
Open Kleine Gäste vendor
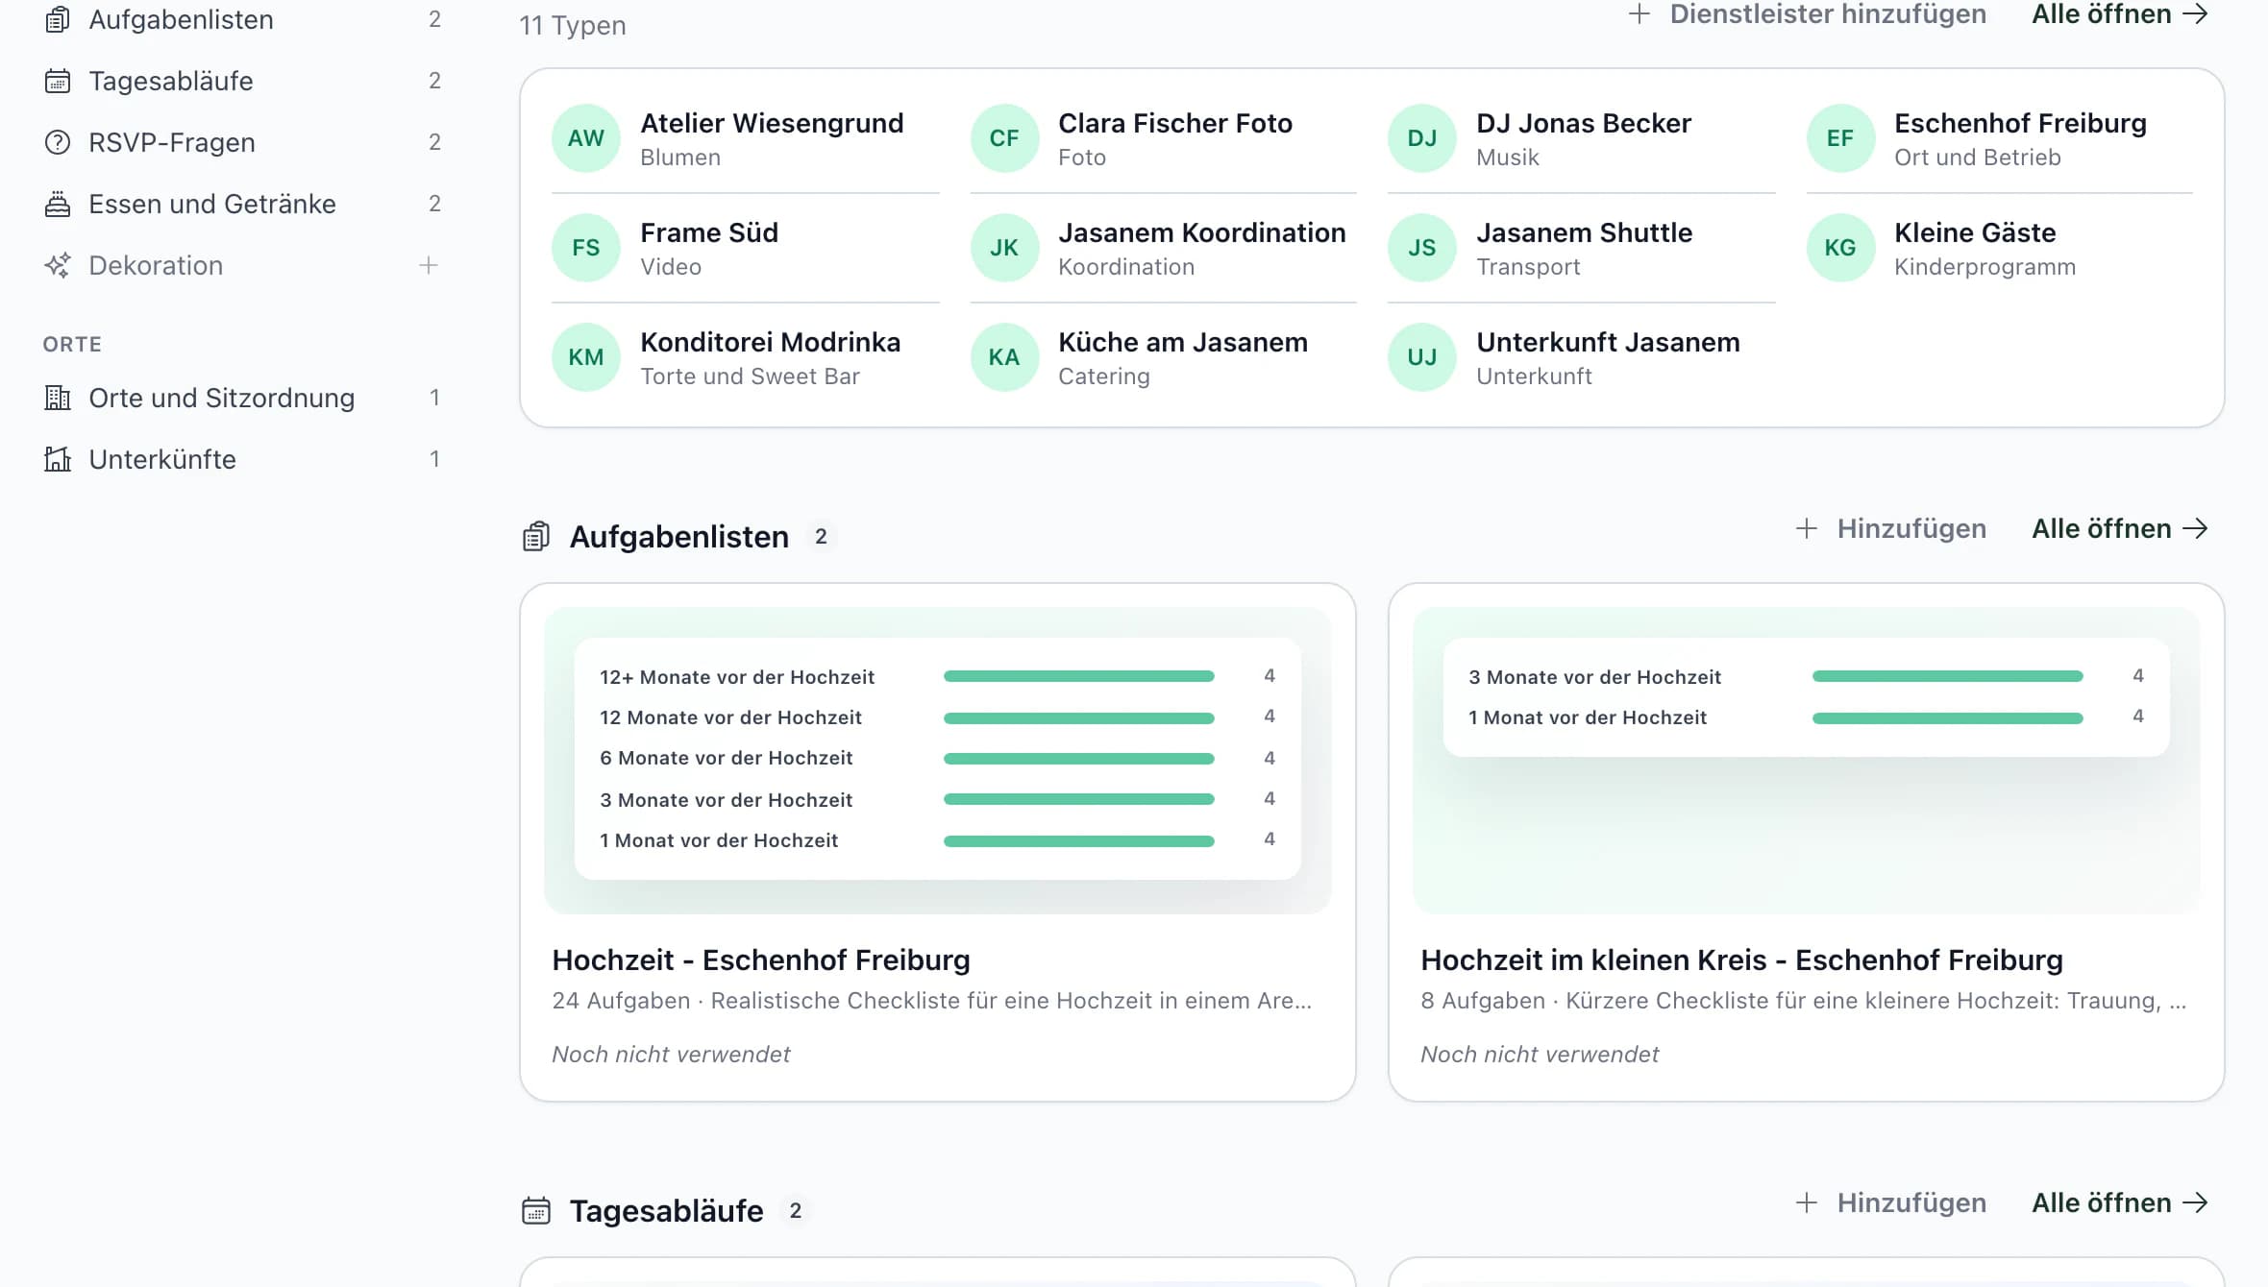point(1999,248)
